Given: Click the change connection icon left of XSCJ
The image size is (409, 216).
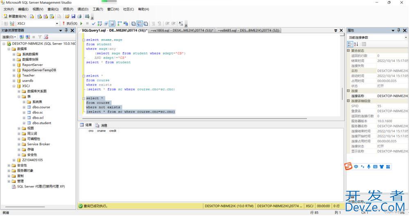Looking at the screenshot, I should (12, 24).
